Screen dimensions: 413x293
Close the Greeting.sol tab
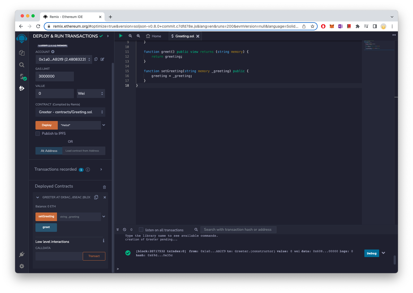198,36
